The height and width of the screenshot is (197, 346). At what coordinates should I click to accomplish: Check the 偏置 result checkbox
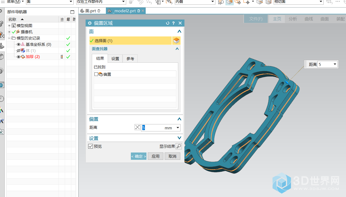[96, 74]
